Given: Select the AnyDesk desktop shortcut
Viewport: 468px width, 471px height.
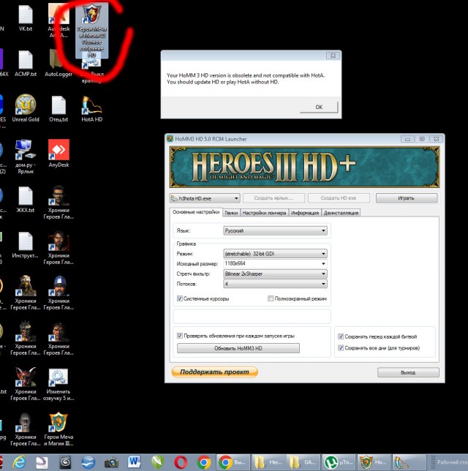Looking at the screenshot, I should tap(58, 154).
